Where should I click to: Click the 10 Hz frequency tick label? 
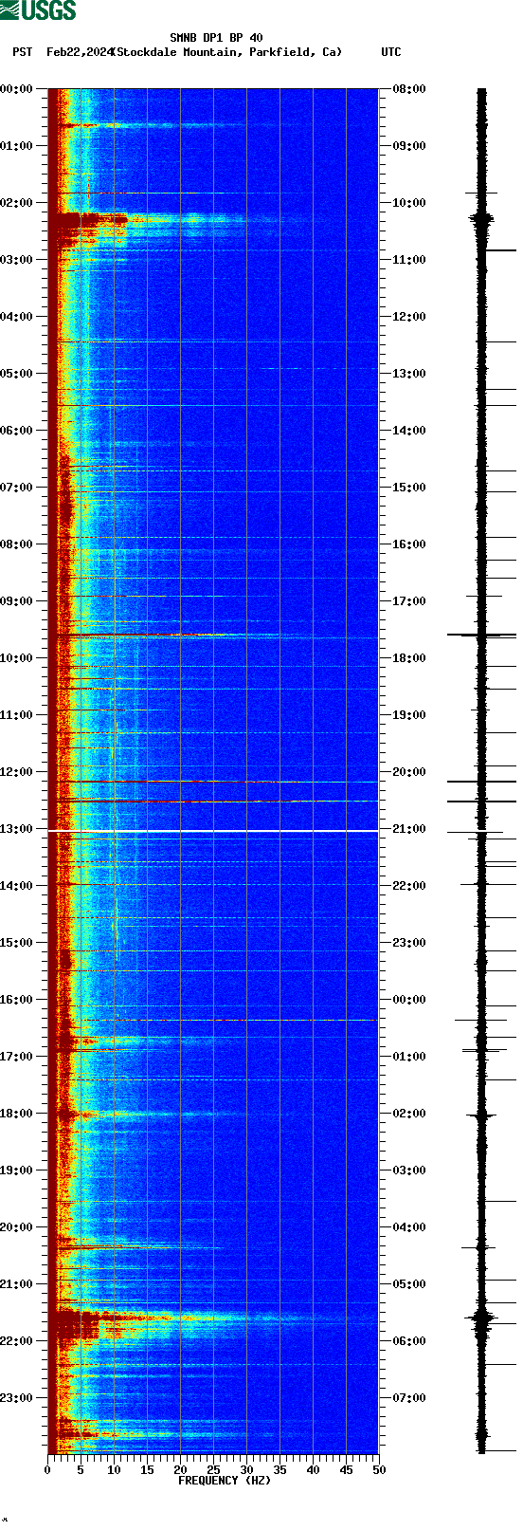pyautogui.click(x=114, y=1470)
